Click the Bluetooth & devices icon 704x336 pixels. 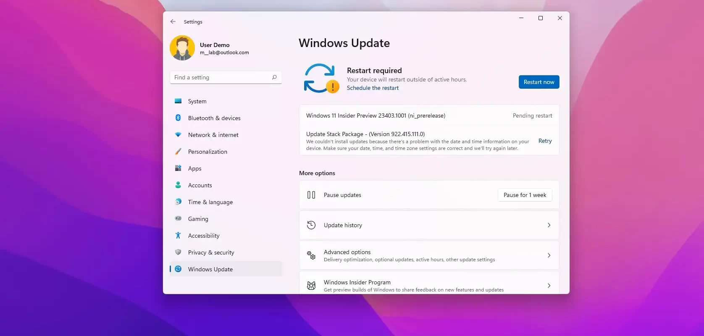pos(178,118)
